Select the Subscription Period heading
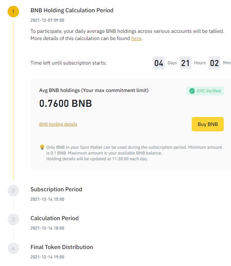Screen dimensions: 231x266 pyautogui.click(x=56, y=189)
